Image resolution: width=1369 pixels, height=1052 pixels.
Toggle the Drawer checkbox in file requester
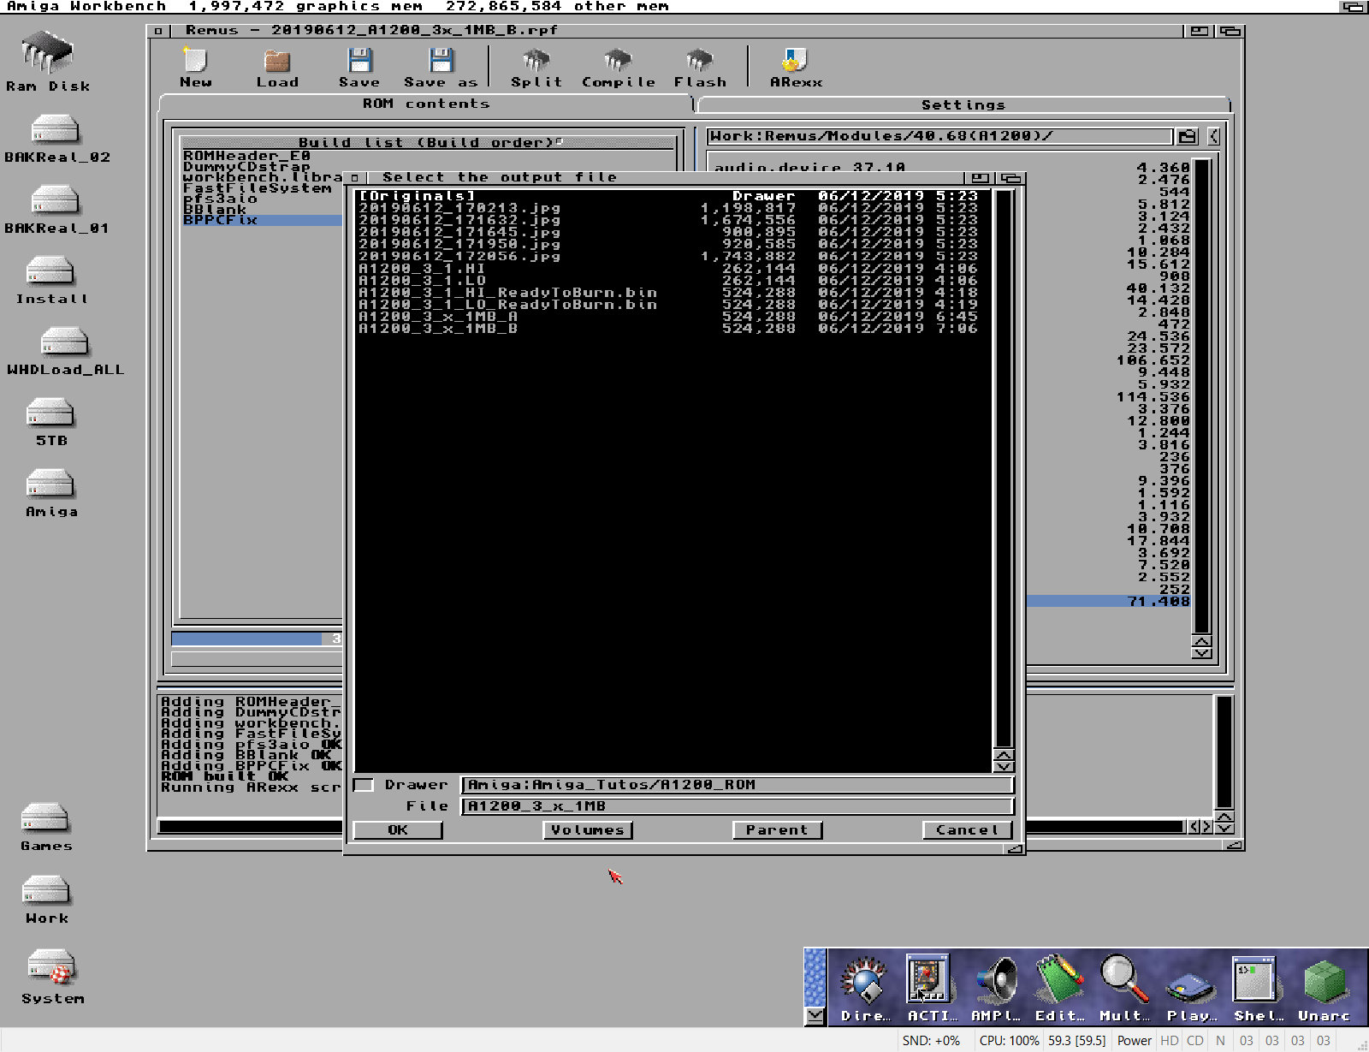click(364, 785)
